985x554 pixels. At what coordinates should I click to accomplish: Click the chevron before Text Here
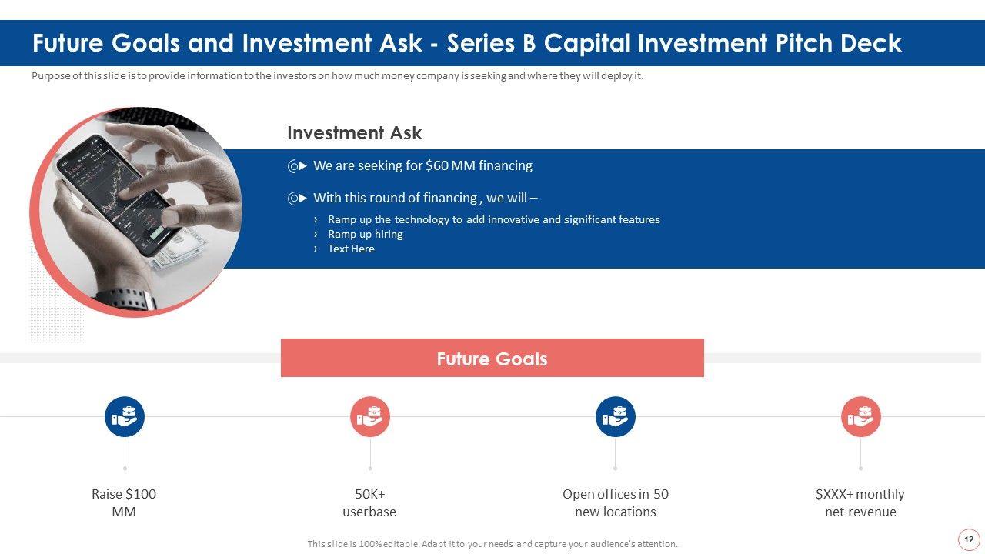pyautogui.click(x=316, y=249)
